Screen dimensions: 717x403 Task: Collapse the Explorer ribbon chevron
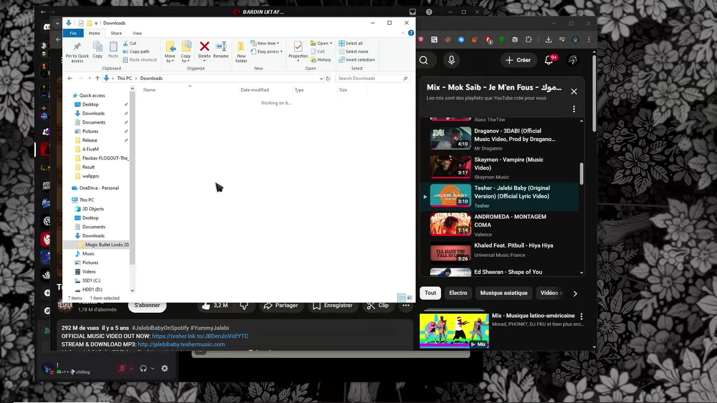pyautogui.click(x=403, y=33)
